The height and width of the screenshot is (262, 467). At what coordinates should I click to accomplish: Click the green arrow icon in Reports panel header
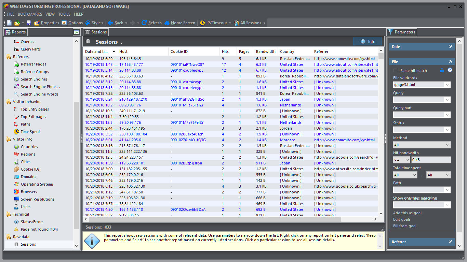coord(76,32)
